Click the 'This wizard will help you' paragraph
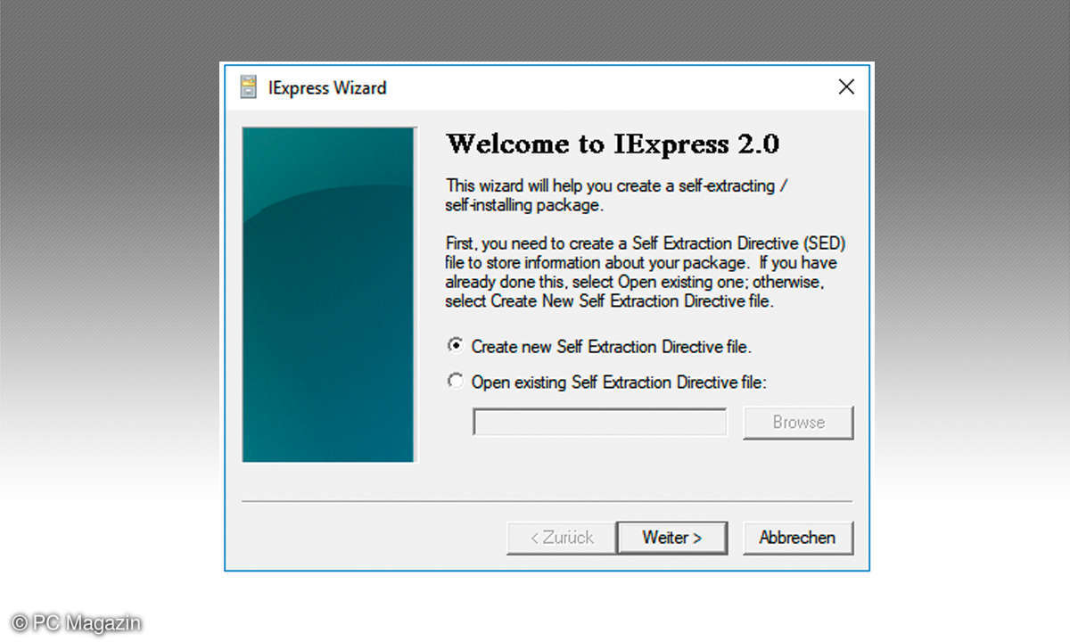1070x642 pixels. coord(613,195)
